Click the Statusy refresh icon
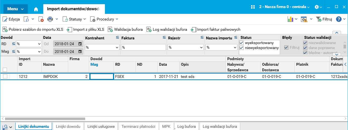Screen dimensions: 348x130 point(65,19)
